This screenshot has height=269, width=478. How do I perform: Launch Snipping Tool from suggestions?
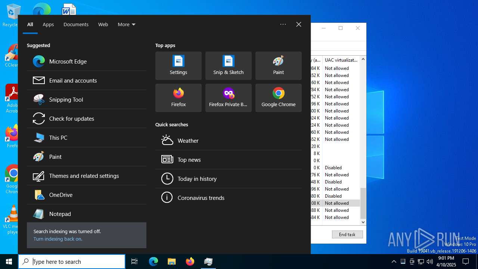click(87, 100)
